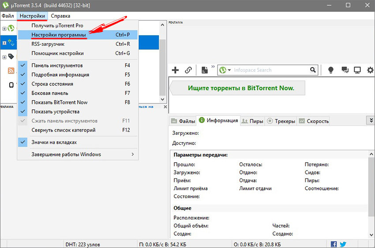375x248 pixels.
Task: Click the Ищите торренты в BitTorrent Now banner
Action: coord(237,88)
